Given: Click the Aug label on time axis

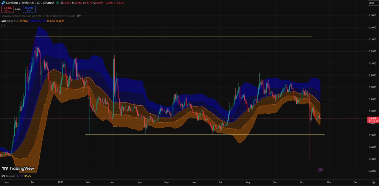Looking at the screenshot, I should pyautogui.click(x=248, y=182).
